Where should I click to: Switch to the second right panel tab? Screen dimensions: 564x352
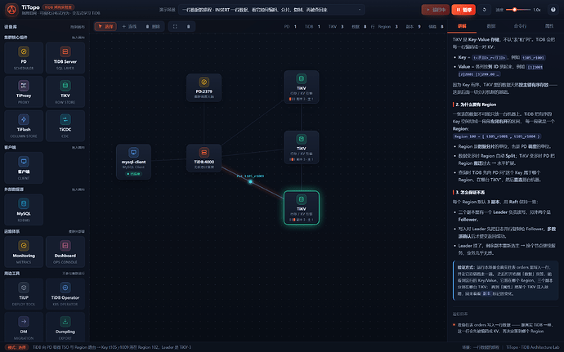(x=491, y=26)
